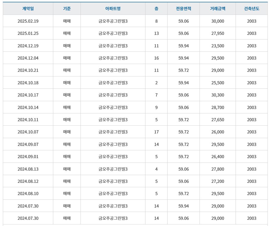Select the contract date 2024.08.13

coord(28,169)
